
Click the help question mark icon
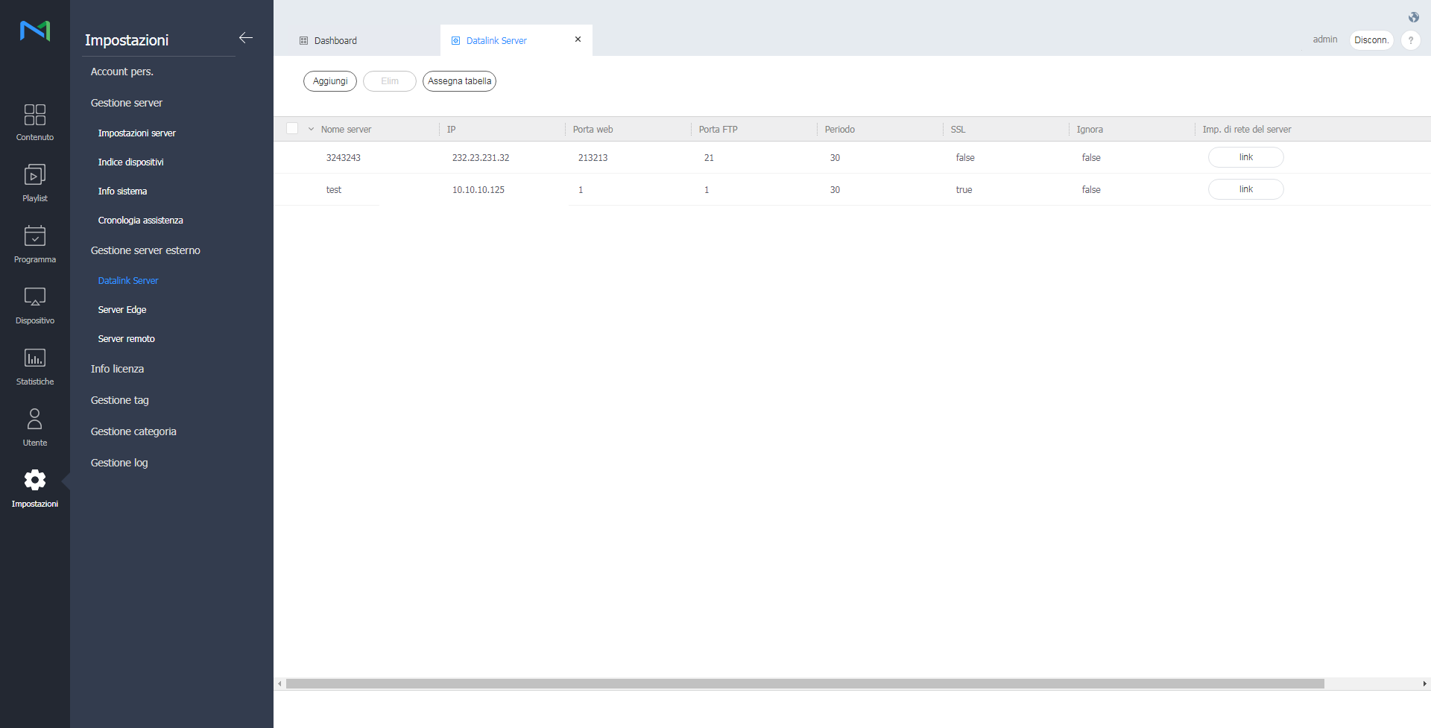tap(1410, 40)
